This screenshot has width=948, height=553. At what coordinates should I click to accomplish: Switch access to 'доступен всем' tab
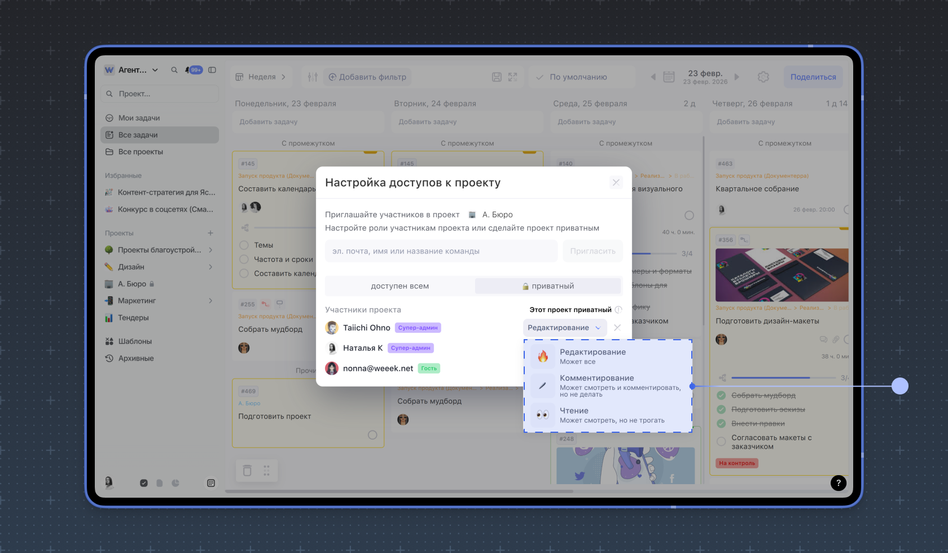pos(400,286)
